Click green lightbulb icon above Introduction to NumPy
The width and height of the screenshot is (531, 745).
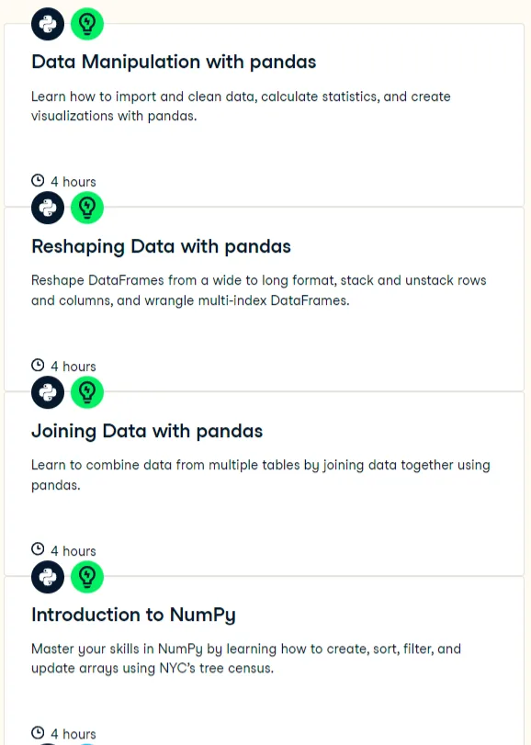(87, 577)
